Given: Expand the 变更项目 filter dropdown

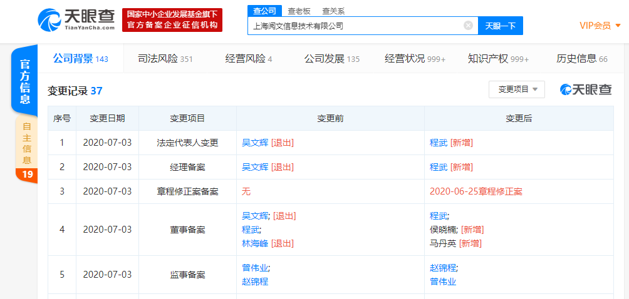Looking at the screenshot, I should coord(517,89).
